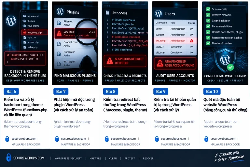Image resolution: width=250 pixels, height=167 pixels.
Task: Click the lock icon under Bài 6 card
Action: (x=7, y=139)
